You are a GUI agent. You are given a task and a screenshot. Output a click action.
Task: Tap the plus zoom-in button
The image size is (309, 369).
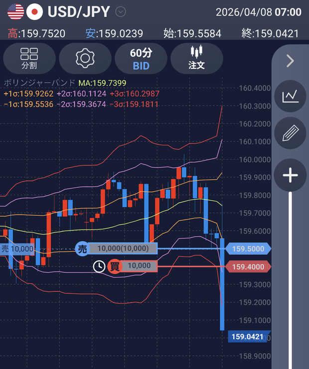click(x=291, y=175)
